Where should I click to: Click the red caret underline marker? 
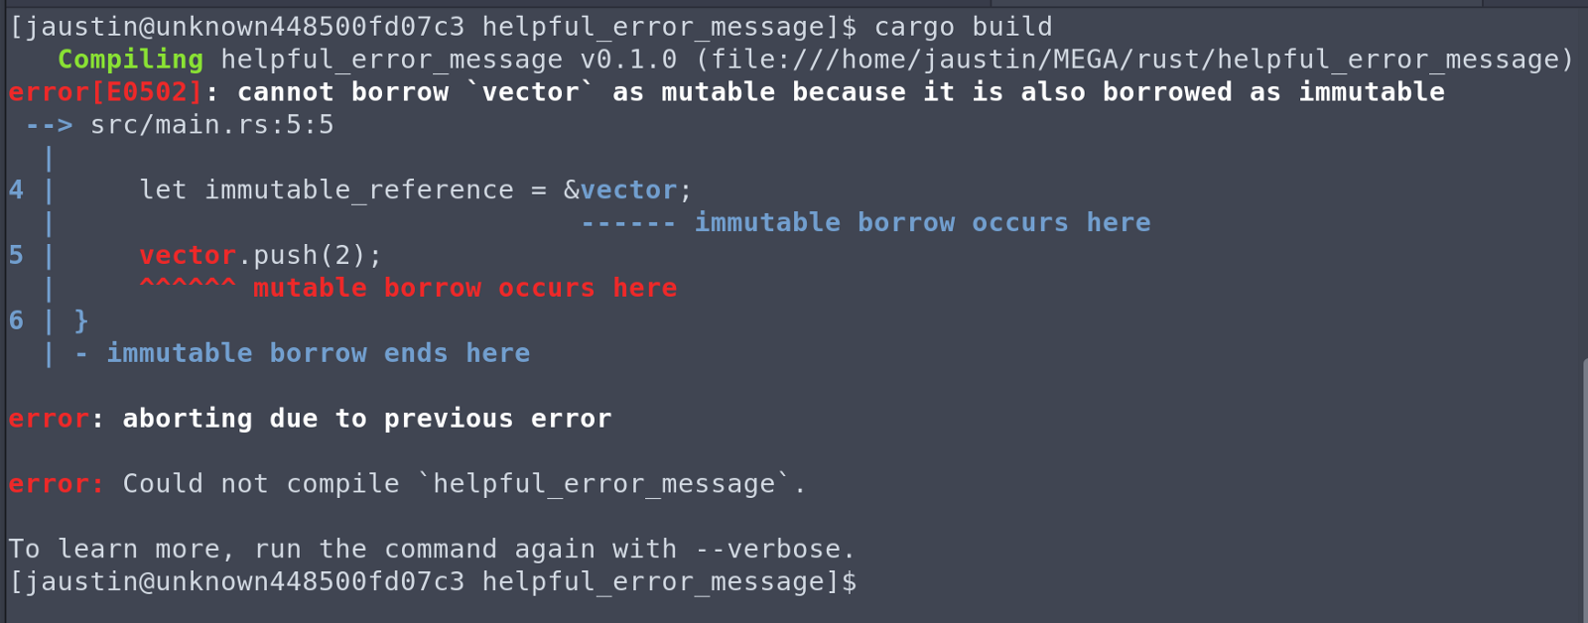pyautogui.click(x=188, y=289)
